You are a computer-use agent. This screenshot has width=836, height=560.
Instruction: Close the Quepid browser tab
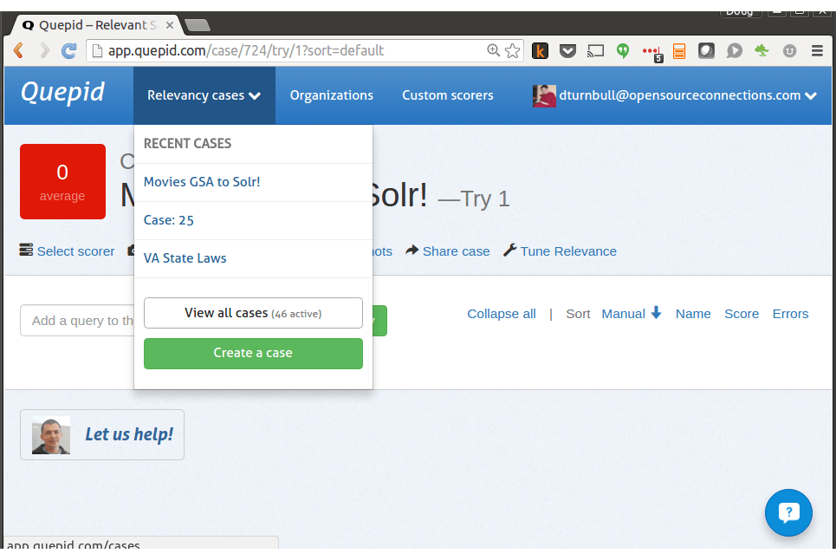[170, 25]
